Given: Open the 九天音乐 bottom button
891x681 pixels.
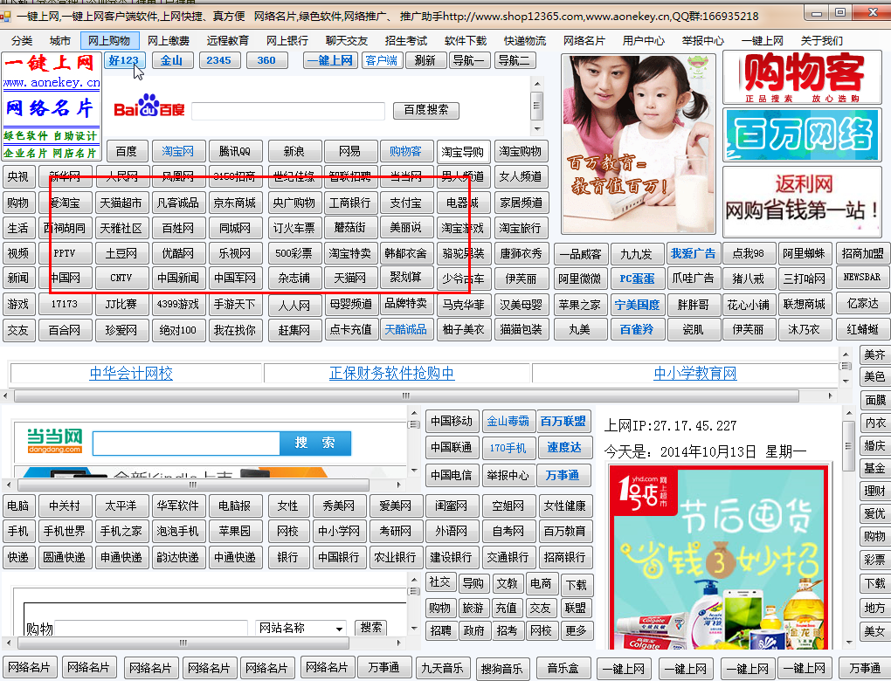Looking at the screenshot, I should (442, 668).
